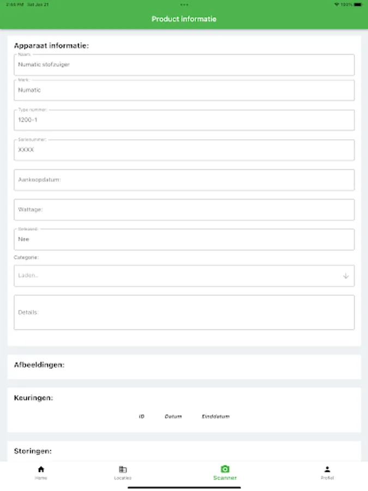Focus the Type nummer field
This screenshot has width=368, height=491.
point(184,120)
